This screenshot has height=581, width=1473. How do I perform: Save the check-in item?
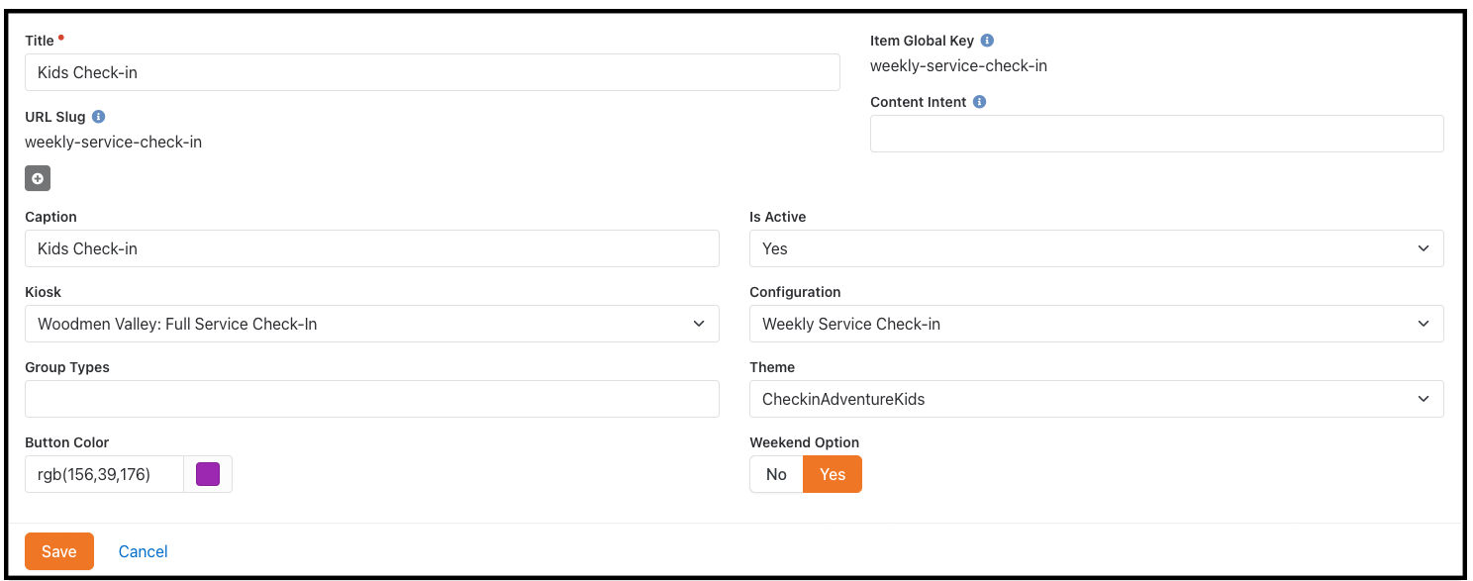(59, 551)
